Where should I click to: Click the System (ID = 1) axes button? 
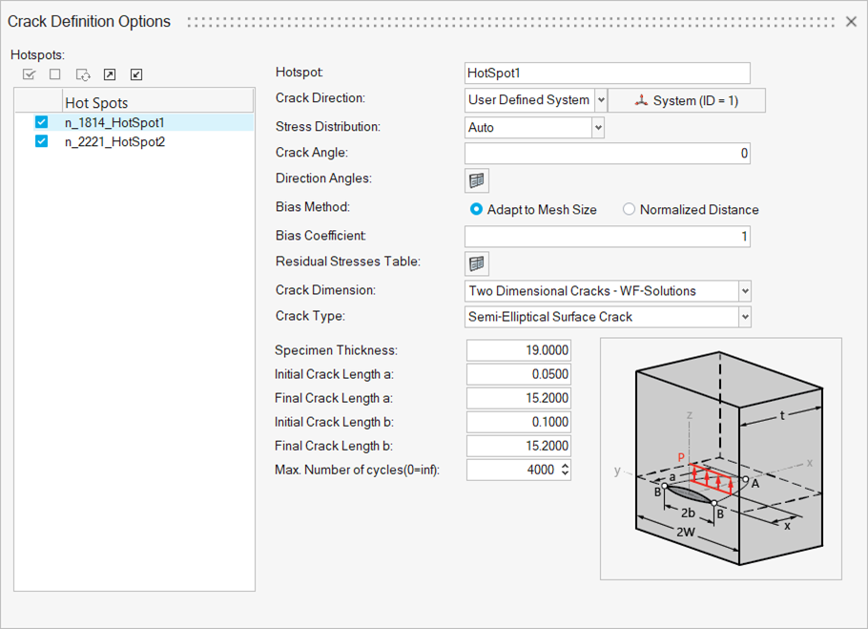click(686, 100)
